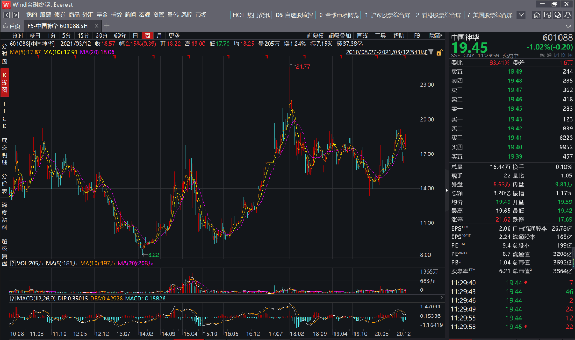Select the K线图 sidebar tab
The width and height of the screenshot is (575, 340).
tap(4, 82)
